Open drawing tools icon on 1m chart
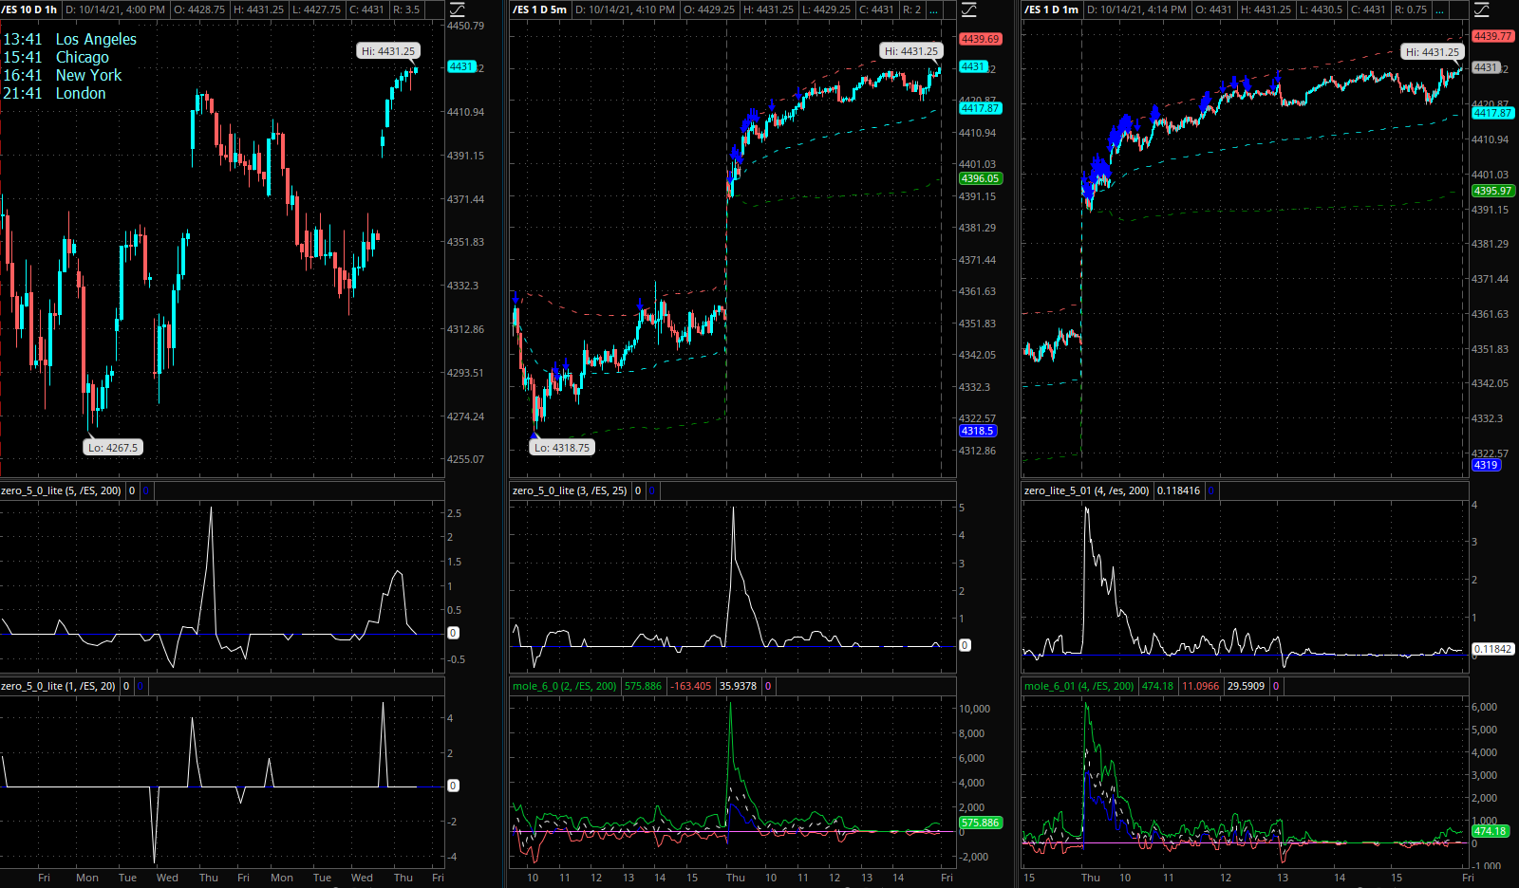This screenshot has height=888, width=1519. point(1482,9)
